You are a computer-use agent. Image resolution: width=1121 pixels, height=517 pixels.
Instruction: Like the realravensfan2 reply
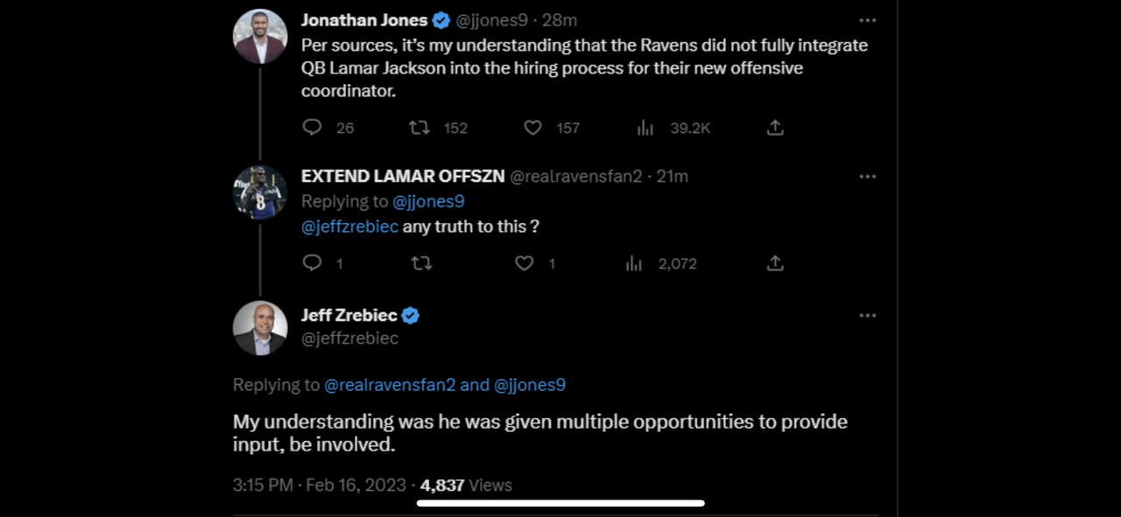pos(524,263)
